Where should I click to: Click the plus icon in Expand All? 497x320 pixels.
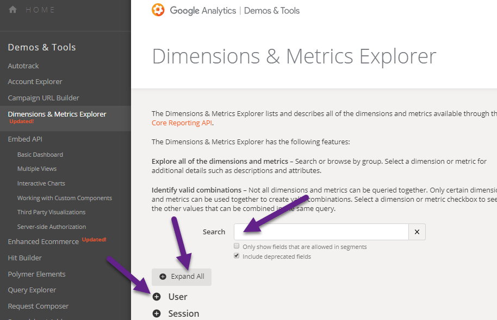click(163, 277)
